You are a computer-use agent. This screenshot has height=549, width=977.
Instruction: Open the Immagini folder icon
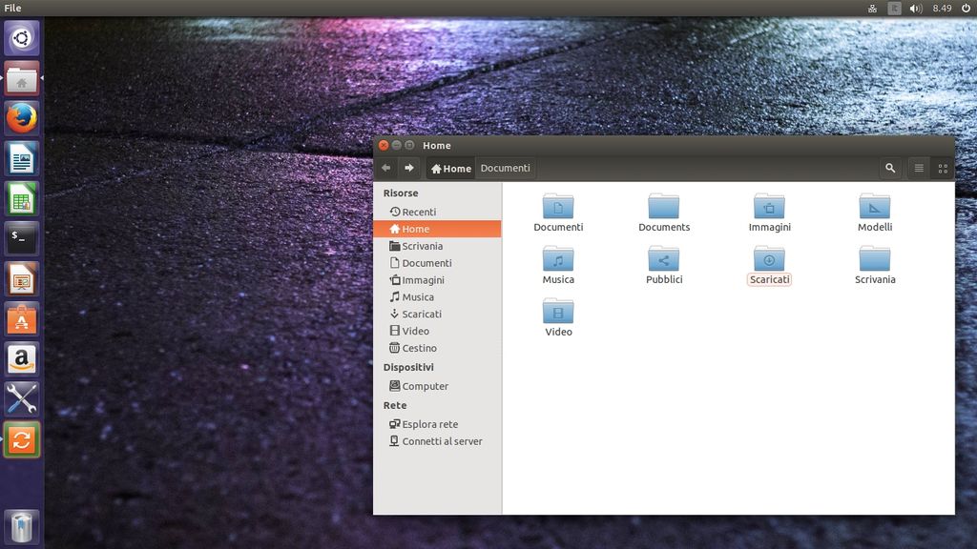click(769, 207)
